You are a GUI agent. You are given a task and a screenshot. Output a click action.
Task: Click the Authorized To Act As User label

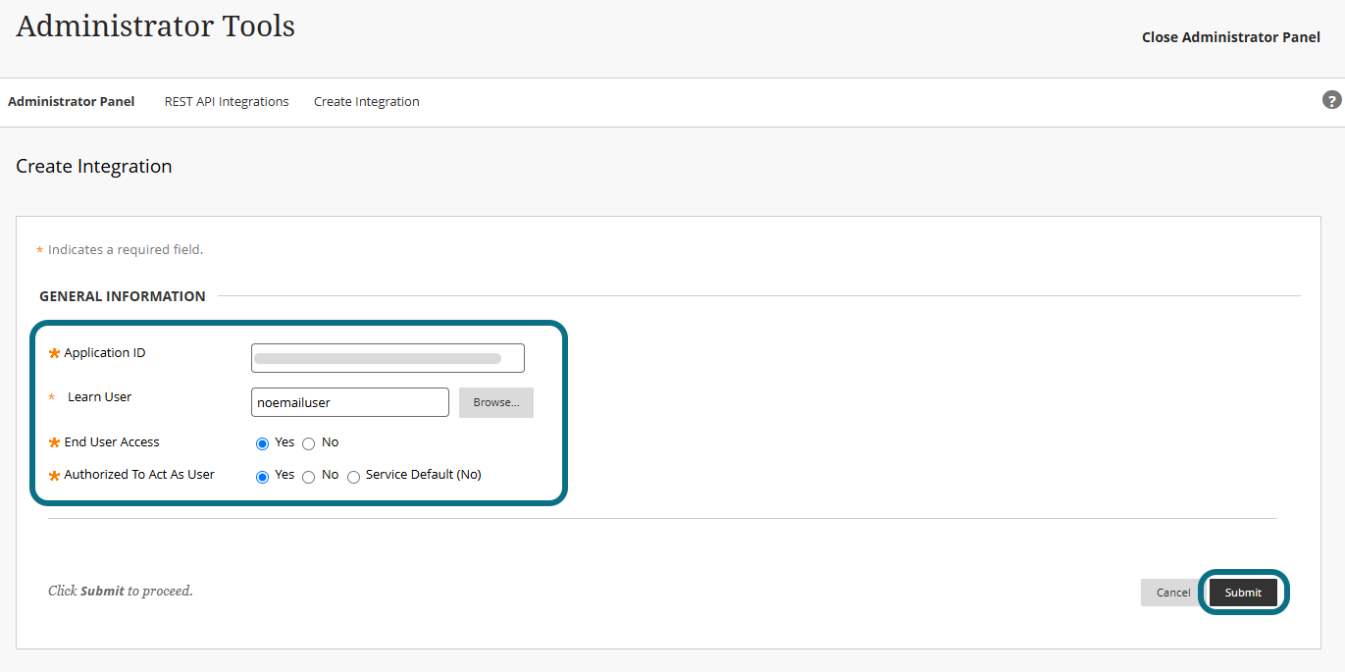139,474
